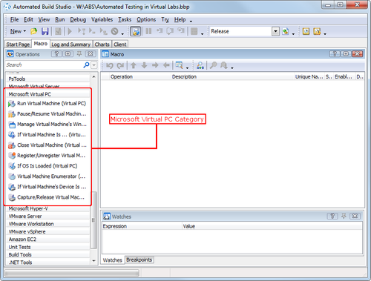Image resolution: width=371 pixels, height=281 pixels.
Task: Expand the PsTools category
Action: point(47,79)
